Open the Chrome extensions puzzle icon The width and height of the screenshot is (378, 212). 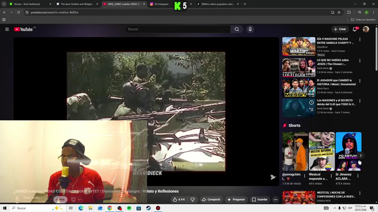coord(349,12)
